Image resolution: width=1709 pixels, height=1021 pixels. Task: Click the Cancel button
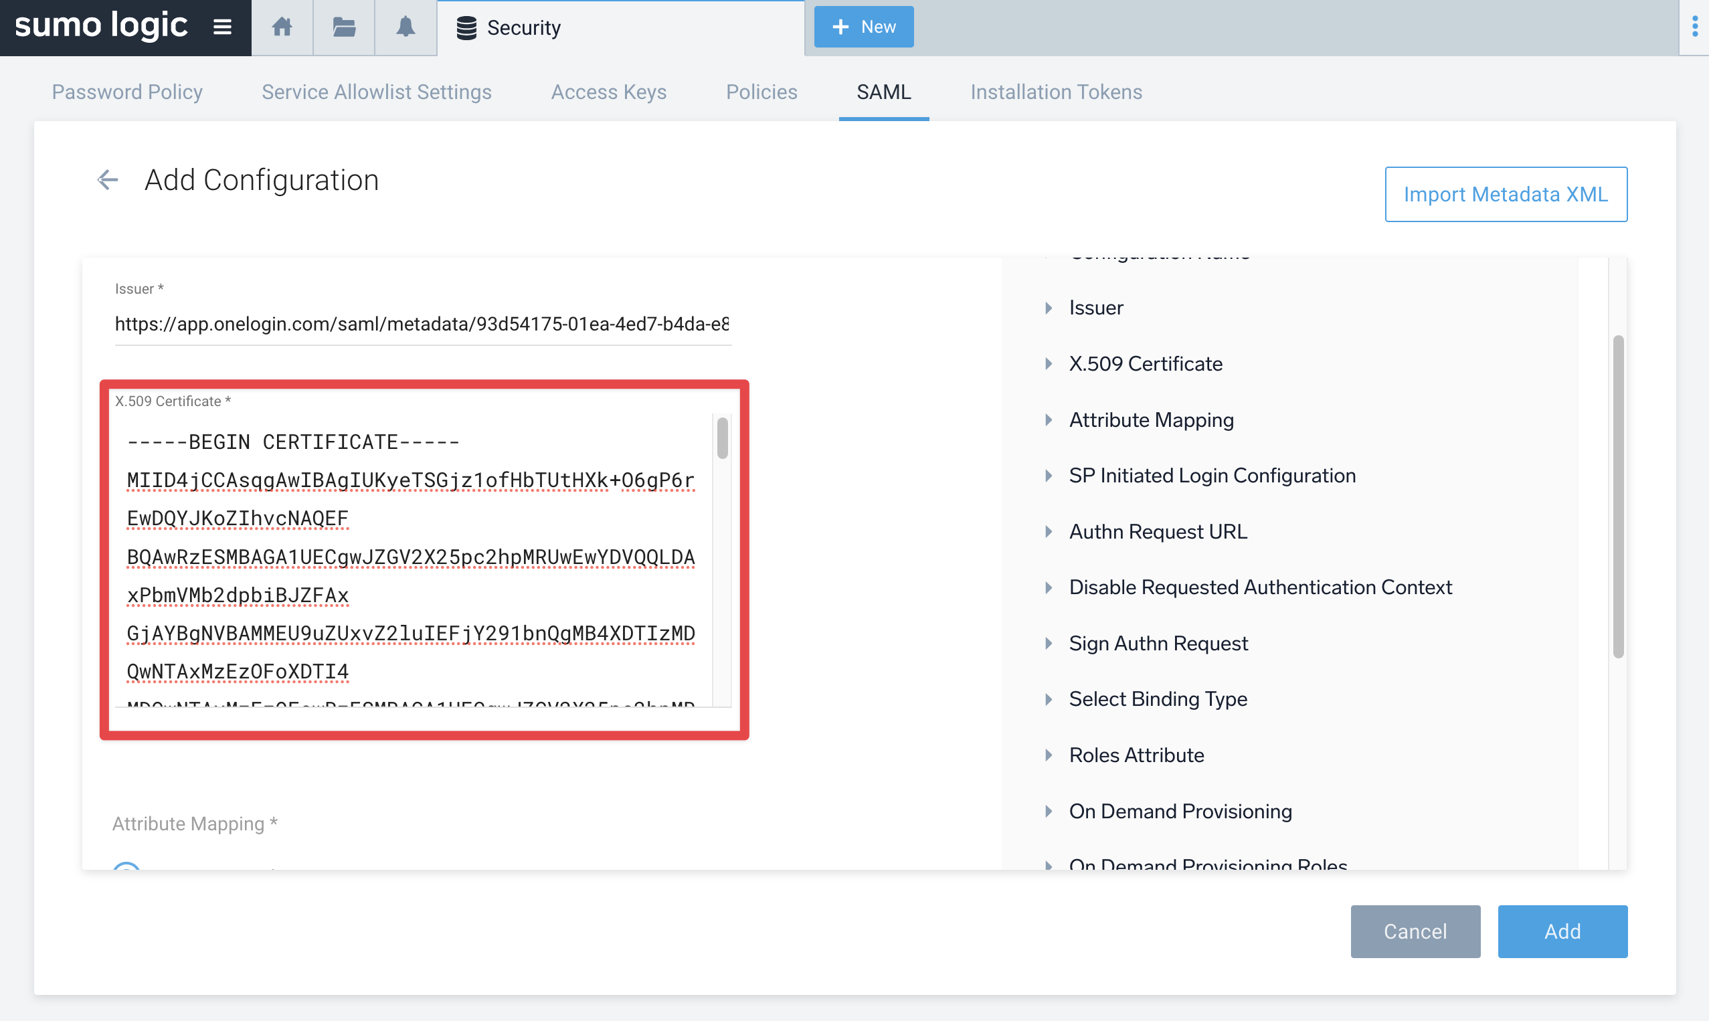[x=1415, y=931]
